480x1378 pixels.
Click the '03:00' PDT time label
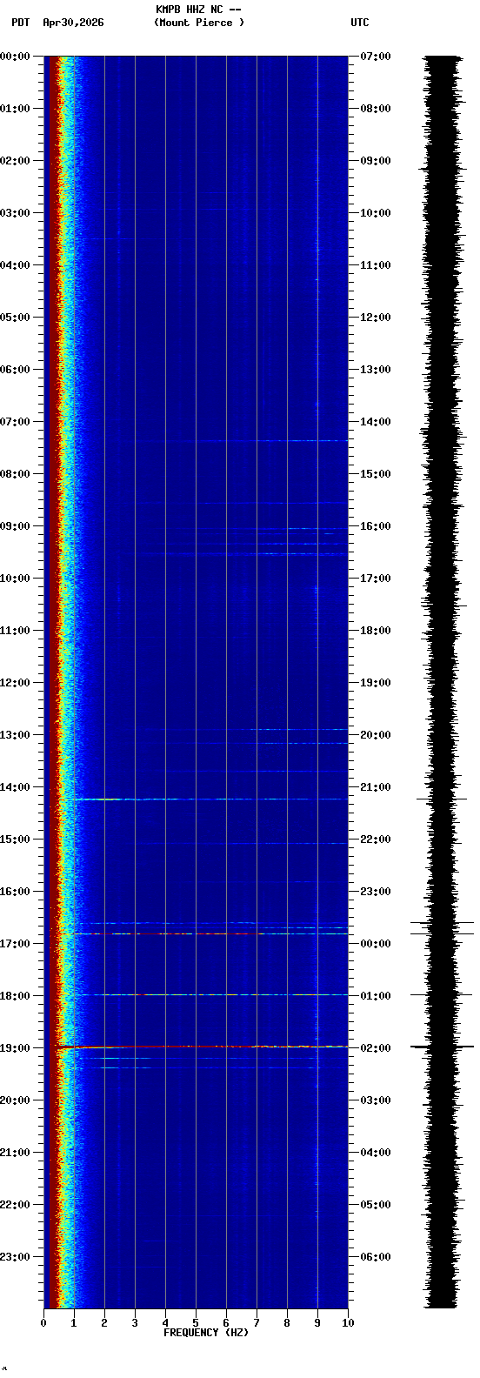[x=15, y=213]
